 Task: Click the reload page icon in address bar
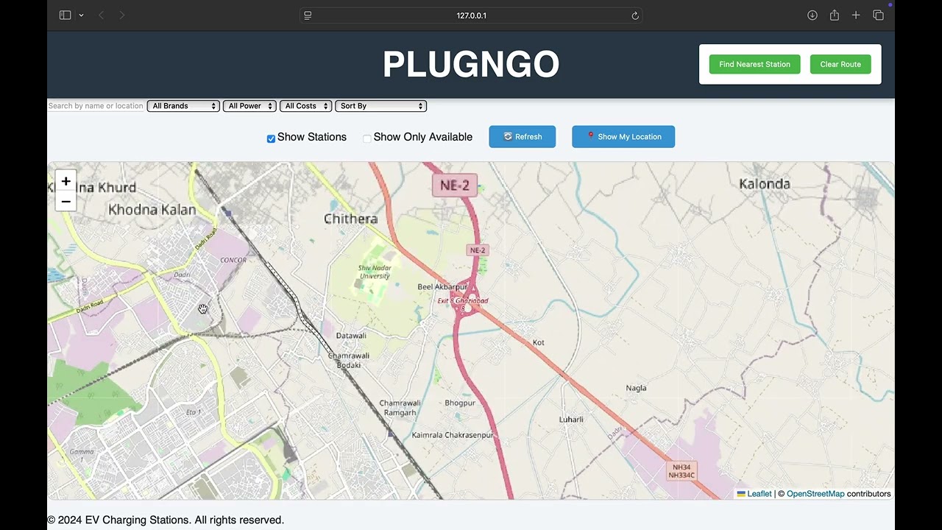[x=635, y=15]
